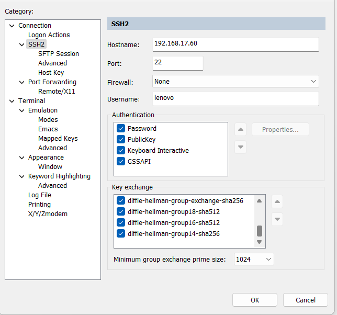Image resolution: width=337 pixels, height=315 pixels.
Task: Collapse the Terminal category chevron
Action: pos(12,101)
